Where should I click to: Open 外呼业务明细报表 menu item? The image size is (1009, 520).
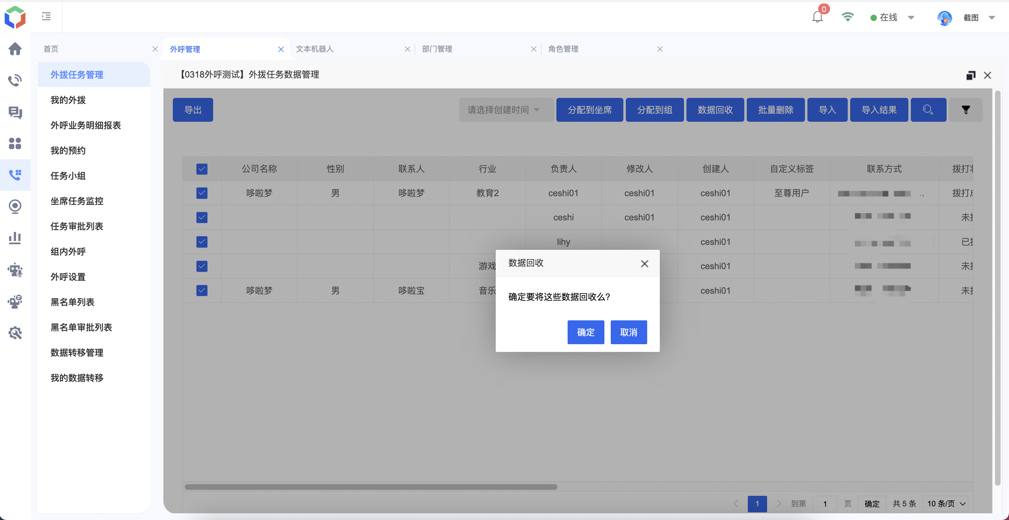click(86, 126)
